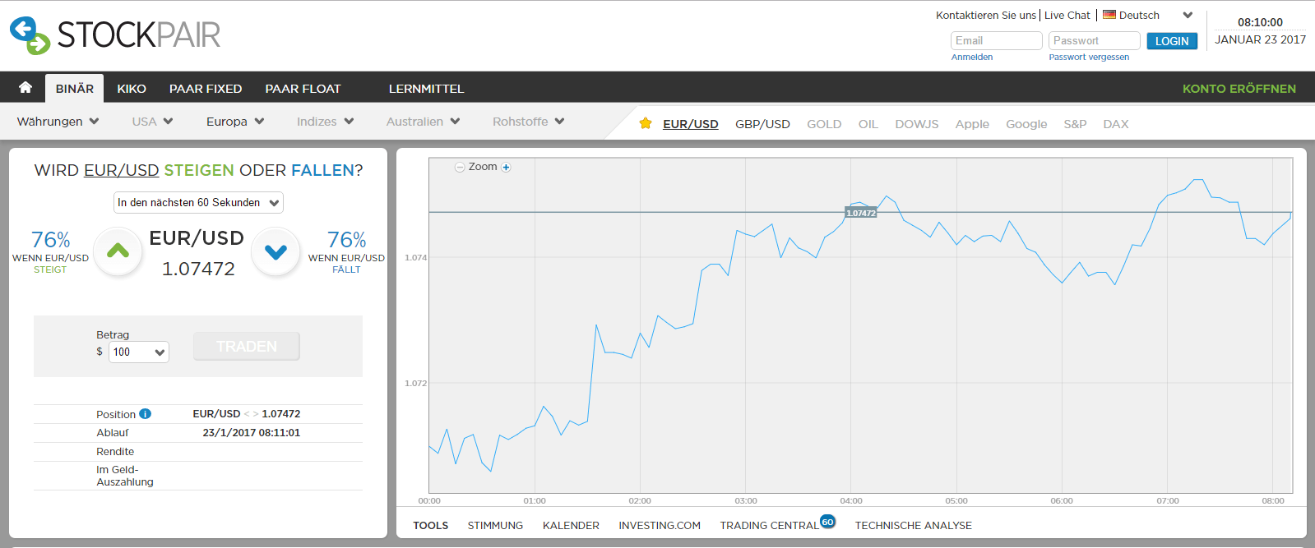
Task: Select OIL asset shortcut
Action: click(x=868, y=124)
